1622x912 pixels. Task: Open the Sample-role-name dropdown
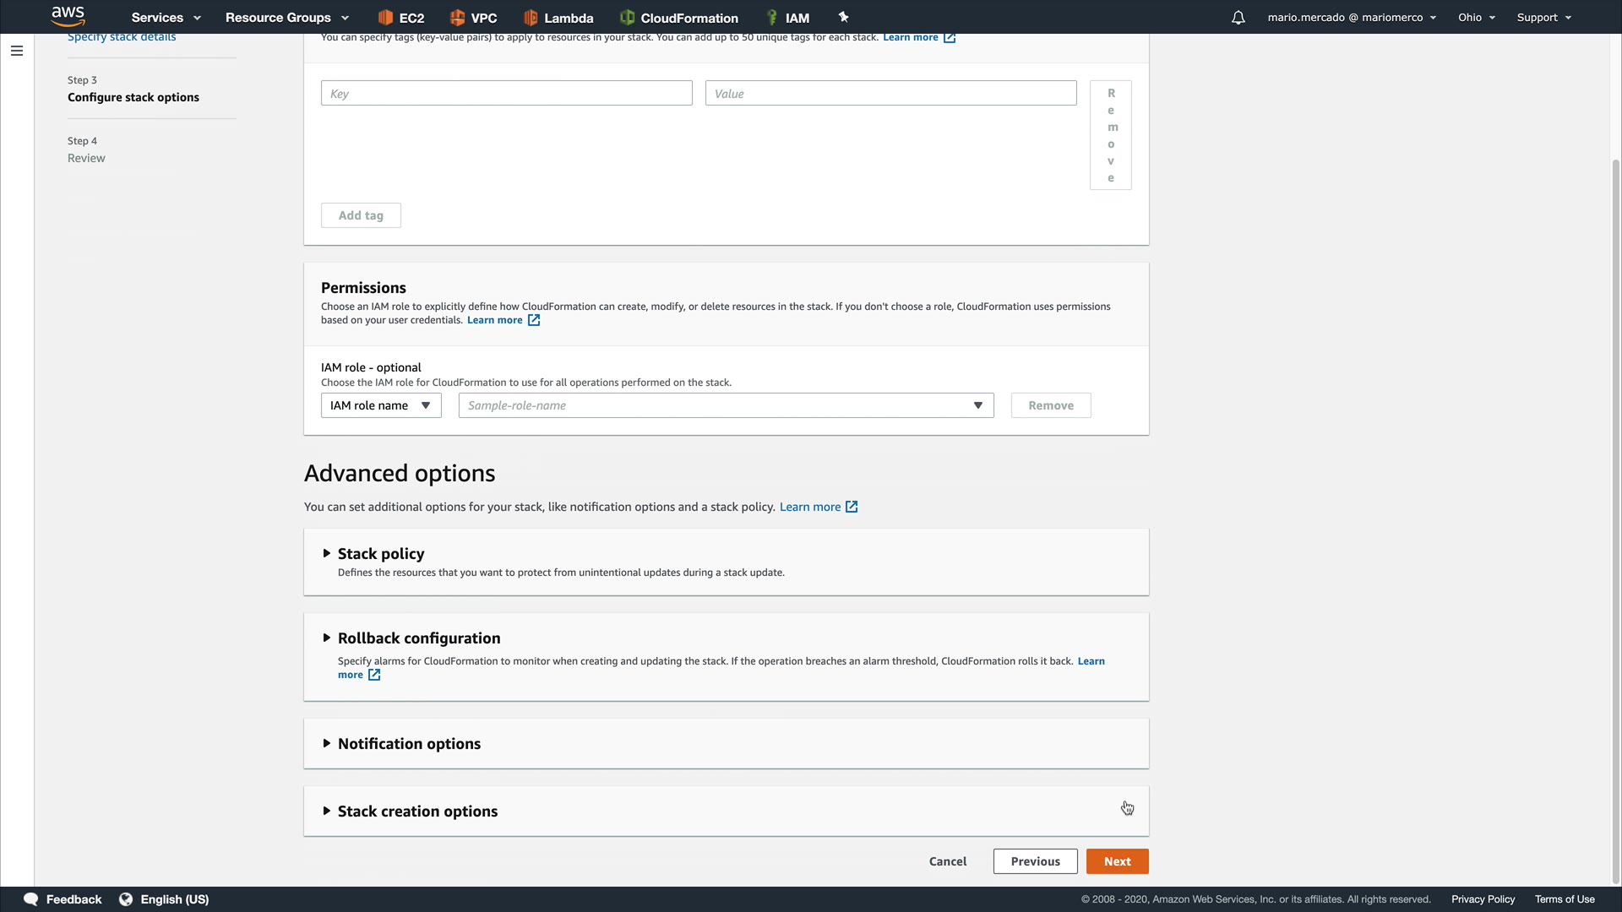(726, 405)
